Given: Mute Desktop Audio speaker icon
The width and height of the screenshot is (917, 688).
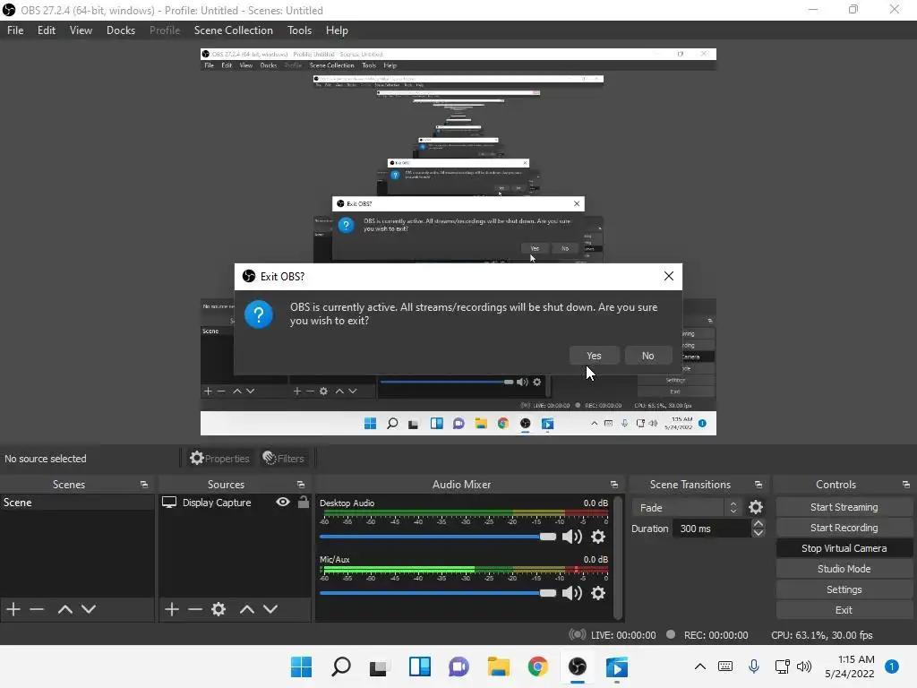Looking at the screenshot, I should (571, 537).
